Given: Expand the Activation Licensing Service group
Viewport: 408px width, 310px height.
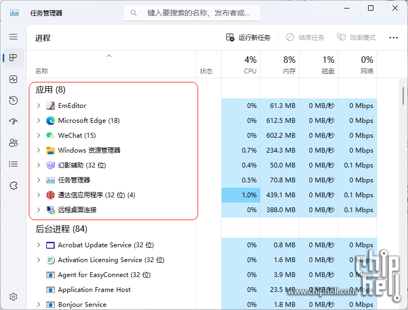Looking at the screenshot, I should 38,259.
